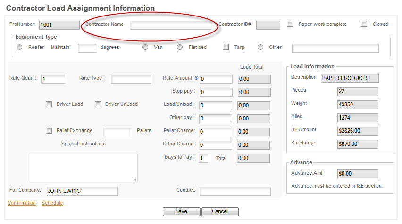This screenshot has height=224, width=402.
Task: Click the Special Instructions resize grip
Action: 134,179
